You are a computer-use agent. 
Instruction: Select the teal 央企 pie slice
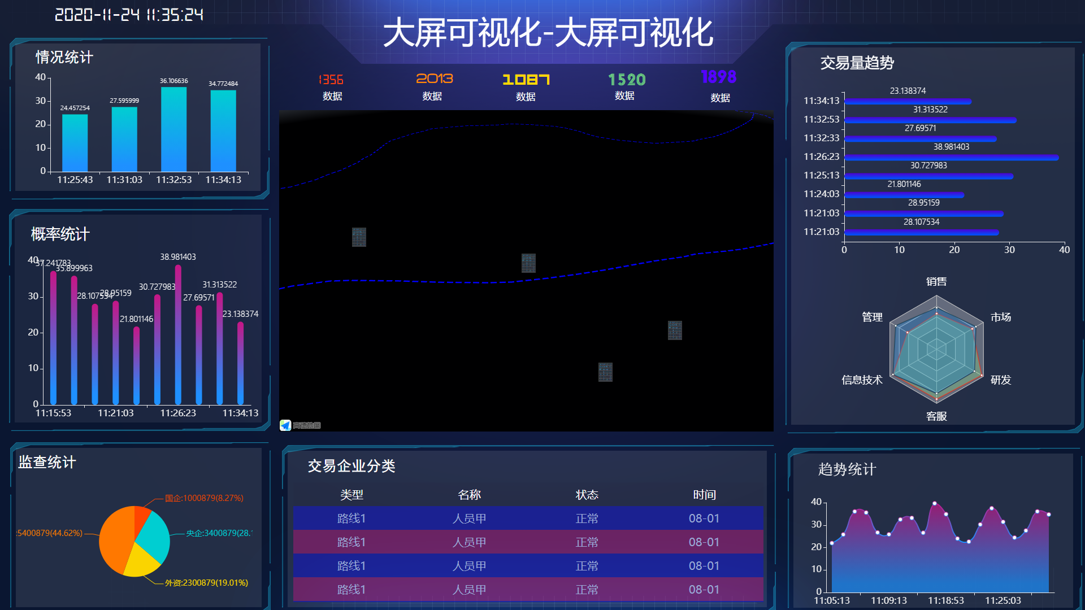pos(154,537)
